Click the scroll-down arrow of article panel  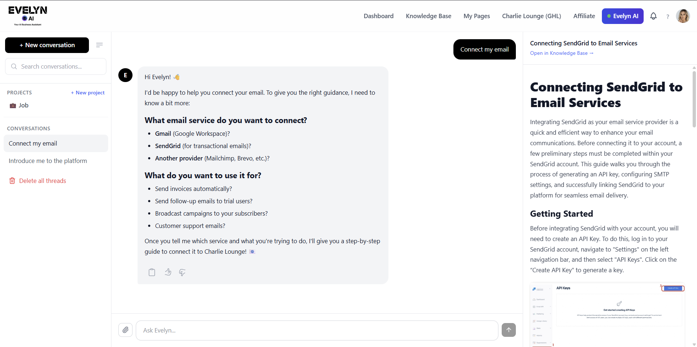click(694, 344)
